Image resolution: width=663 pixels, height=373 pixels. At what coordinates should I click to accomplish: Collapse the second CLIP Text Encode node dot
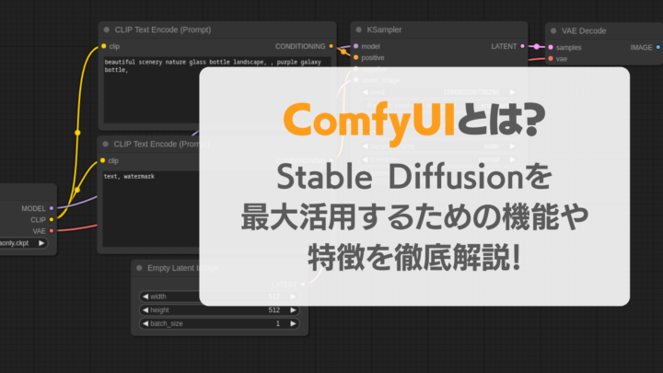(x=105, y=145)
